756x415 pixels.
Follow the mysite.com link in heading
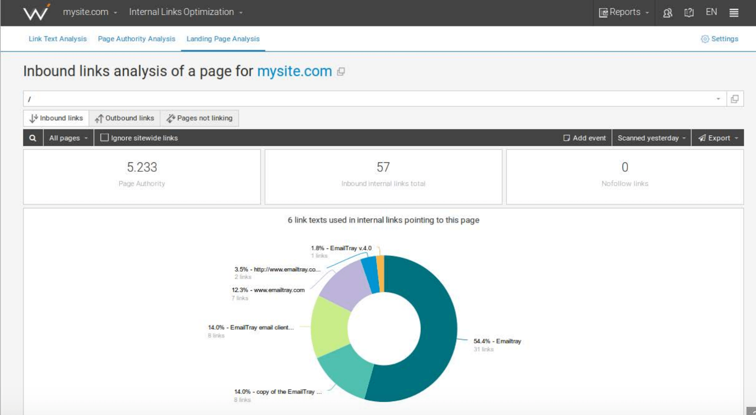[294, 71]
